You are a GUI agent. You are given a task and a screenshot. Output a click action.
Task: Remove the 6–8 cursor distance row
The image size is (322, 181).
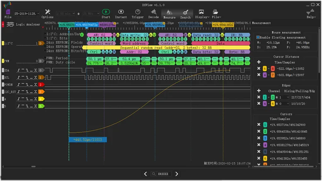click(259, 68)
